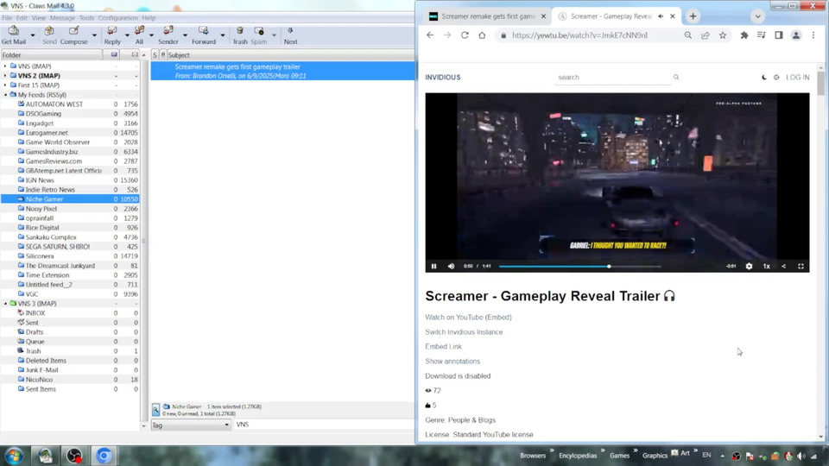Open the View menu
This screenshot has width=829, height=466.
click(x=39, y=18)
